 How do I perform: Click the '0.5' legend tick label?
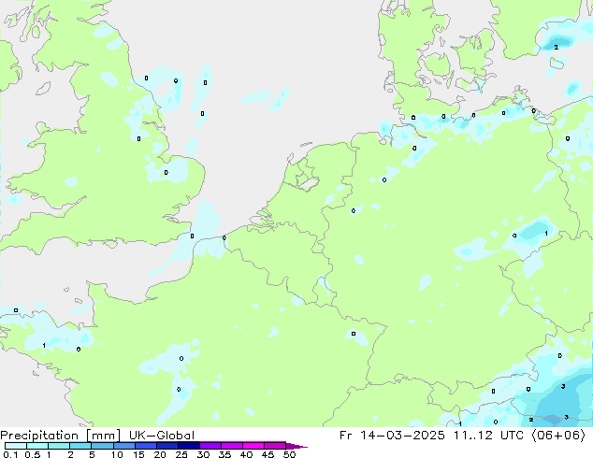click(x=33, y=454)
